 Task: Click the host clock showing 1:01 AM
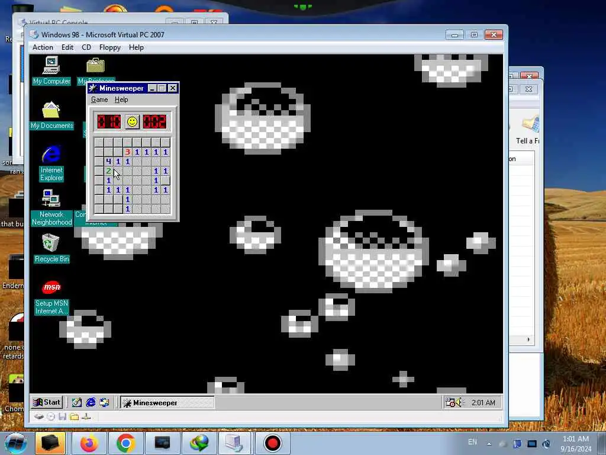pyautogui.click(x=575, y=444)
